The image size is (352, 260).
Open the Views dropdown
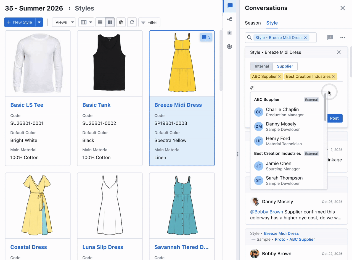pos(64,22)
